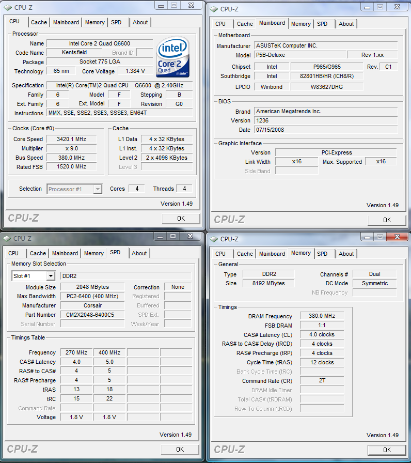Switch to the Cache tab in the mainboard window

[245, 24]
